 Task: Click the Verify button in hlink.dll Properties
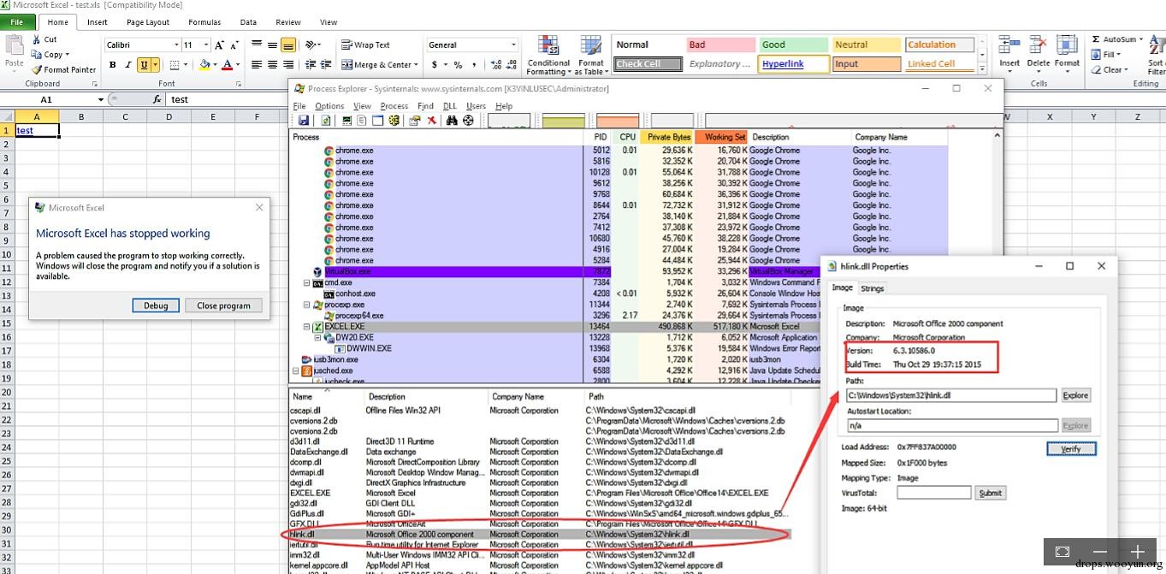pos(1071,448)
